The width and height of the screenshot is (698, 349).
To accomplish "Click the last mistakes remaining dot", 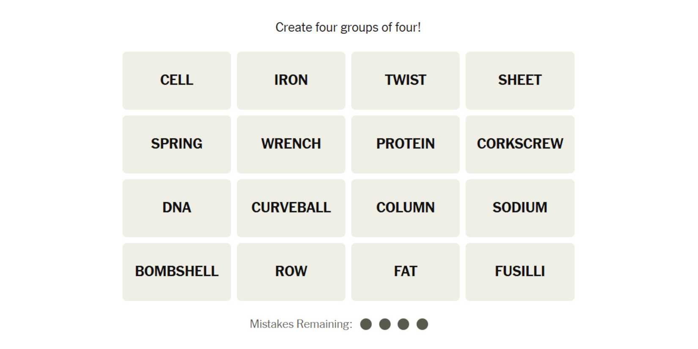I will pos(422,324).
